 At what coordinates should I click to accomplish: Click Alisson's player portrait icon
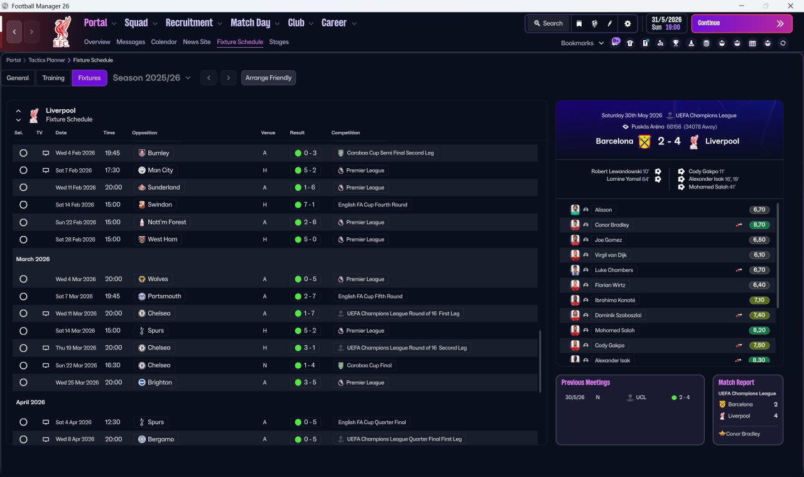pyautogui.click(x=575, y=210)
